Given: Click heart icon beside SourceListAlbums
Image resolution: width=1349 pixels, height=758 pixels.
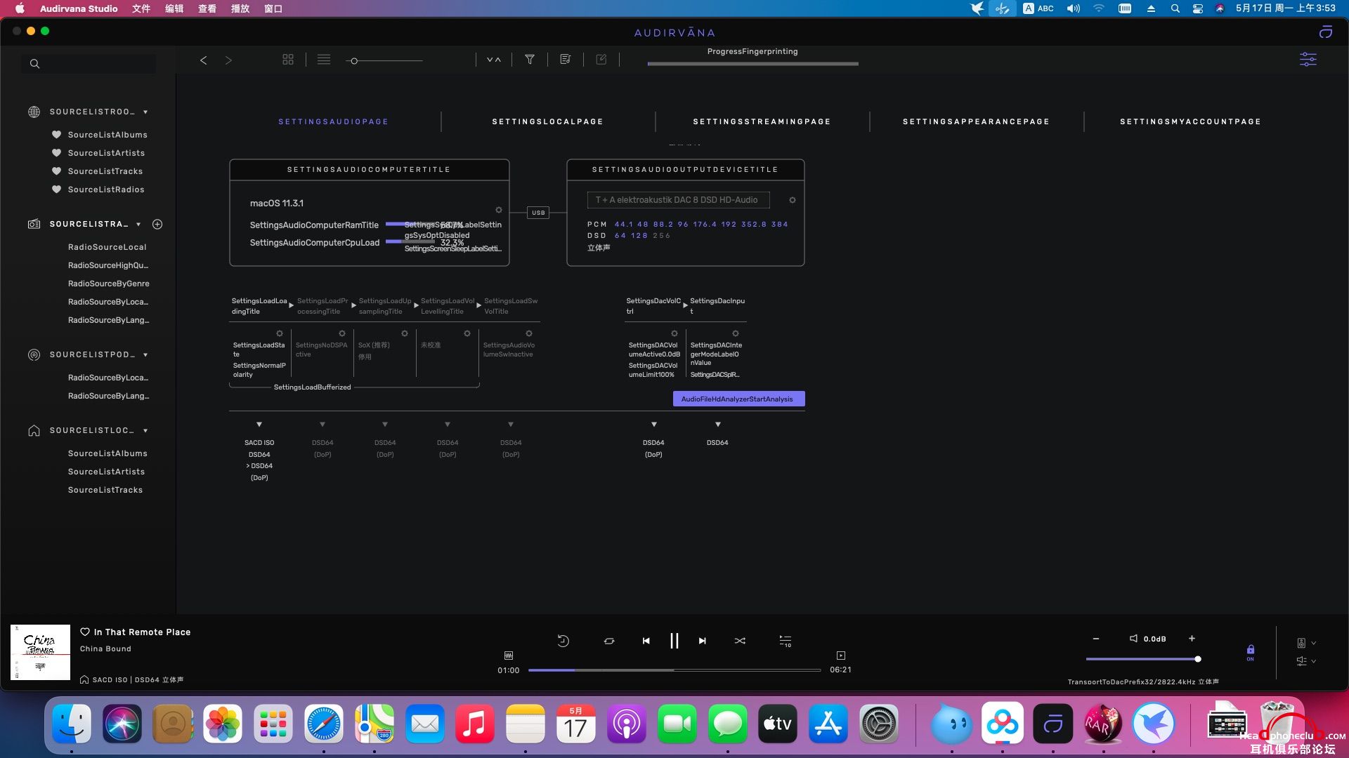Looking at the screenshot, I should 56,135.
